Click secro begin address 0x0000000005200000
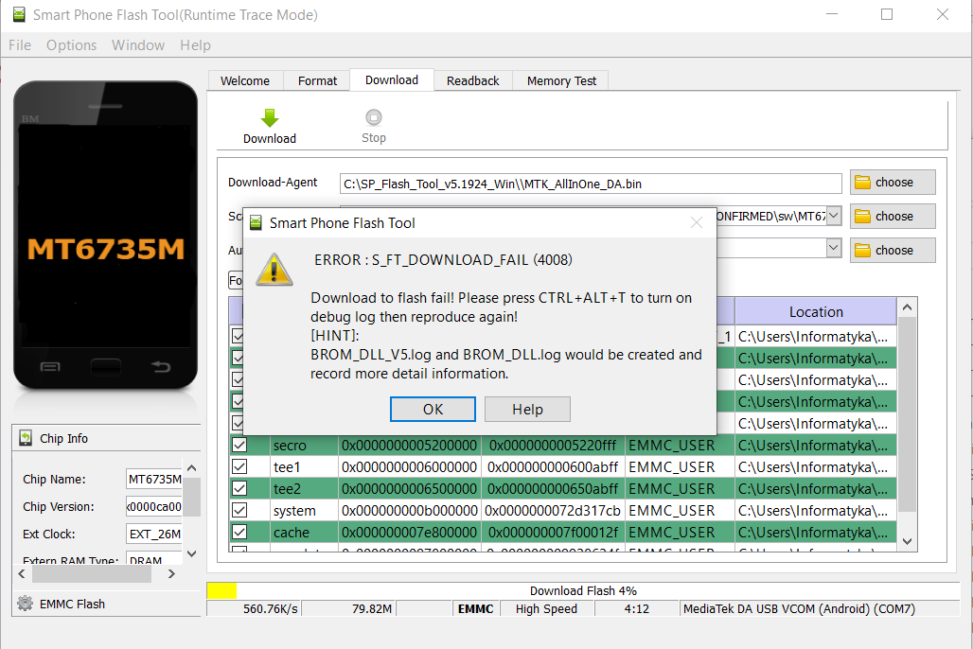973x649 pixels. point(410,446)
